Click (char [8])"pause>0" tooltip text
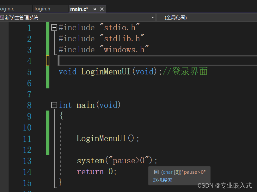The height and width of the screenshot is (192, 257). 183,172
